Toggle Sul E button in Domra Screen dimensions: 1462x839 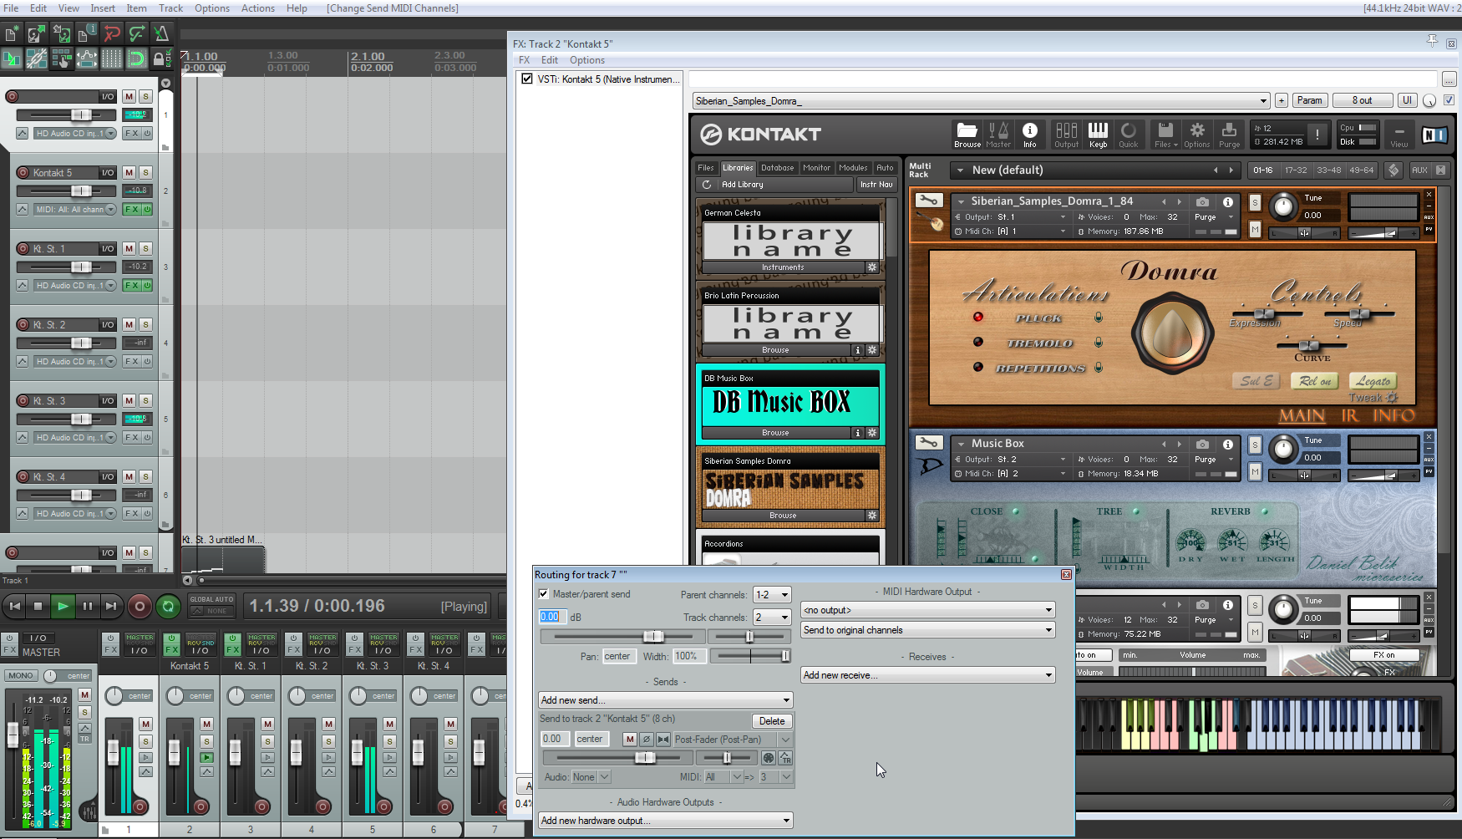coord(1256,381)
